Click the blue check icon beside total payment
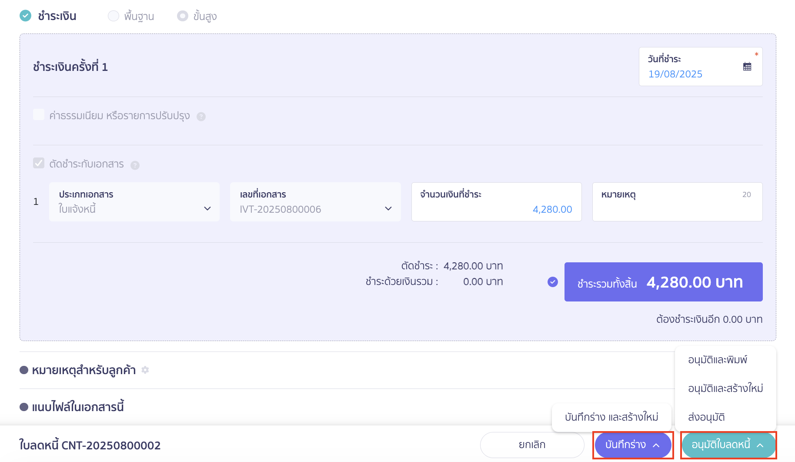The width and height of the screenshot is (795, 462). point(552,282)
